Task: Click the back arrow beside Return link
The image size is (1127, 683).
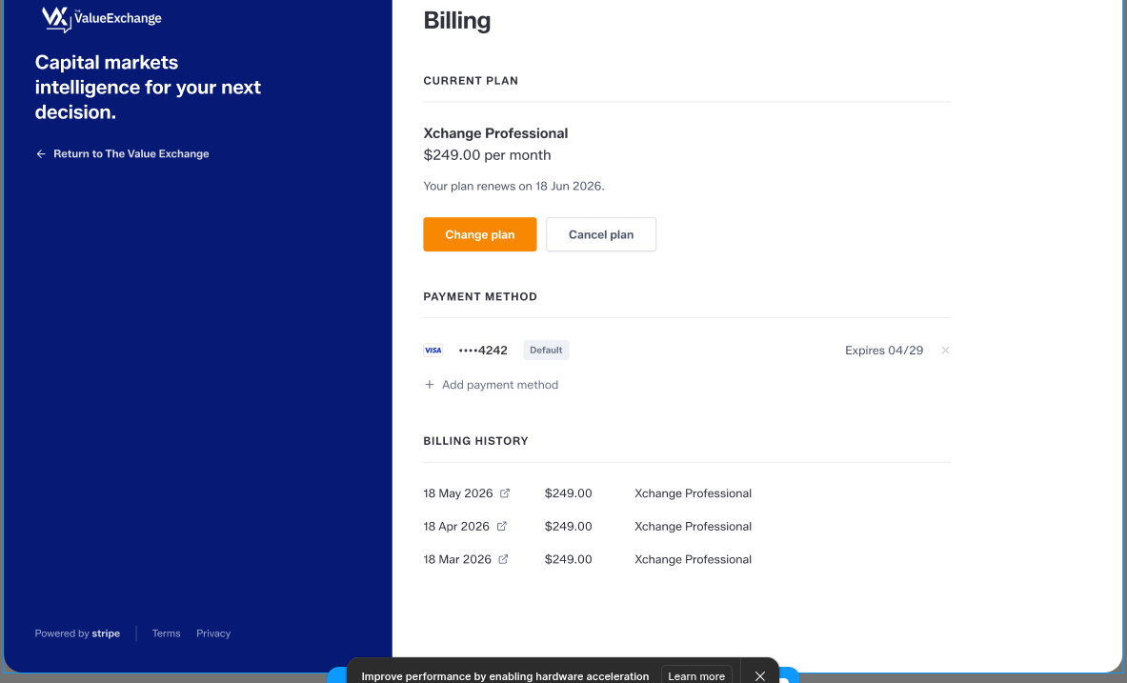Action: [x=41, y=154]
